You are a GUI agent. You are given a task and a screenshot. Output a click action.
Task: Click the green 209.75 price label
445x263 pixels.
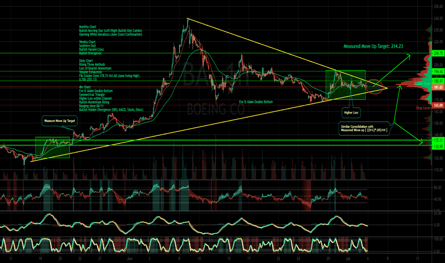click(x=438, y=53)
